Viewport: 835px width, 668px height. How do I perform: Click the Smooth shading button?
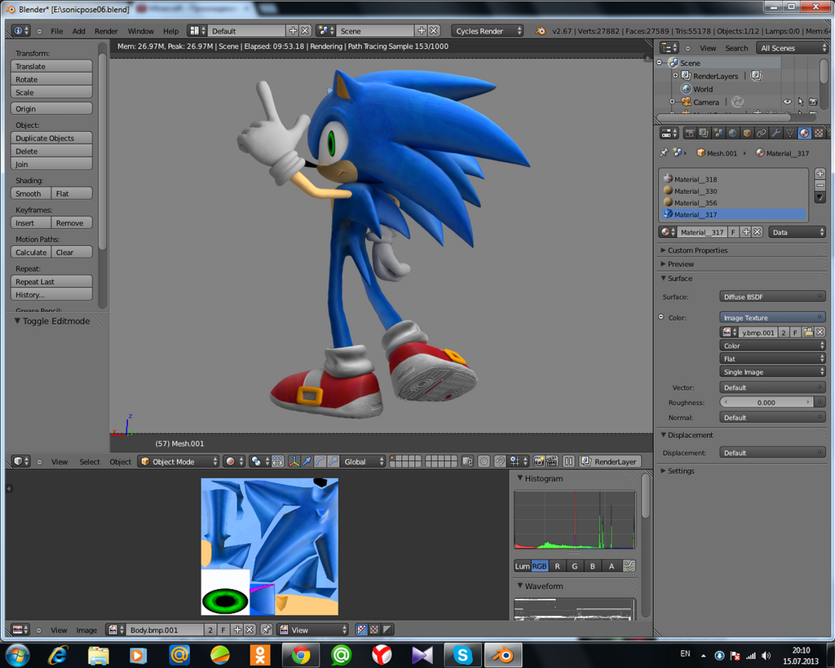(x=29, y=193)
